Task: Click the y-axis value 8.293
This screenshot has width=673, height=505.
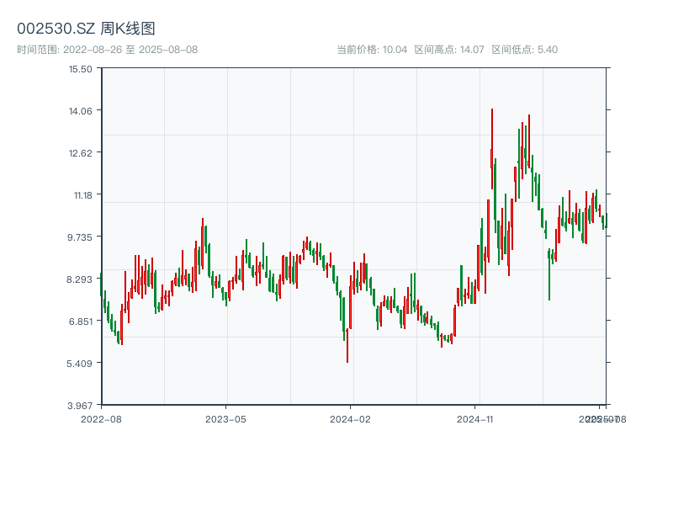Action: 79,279
